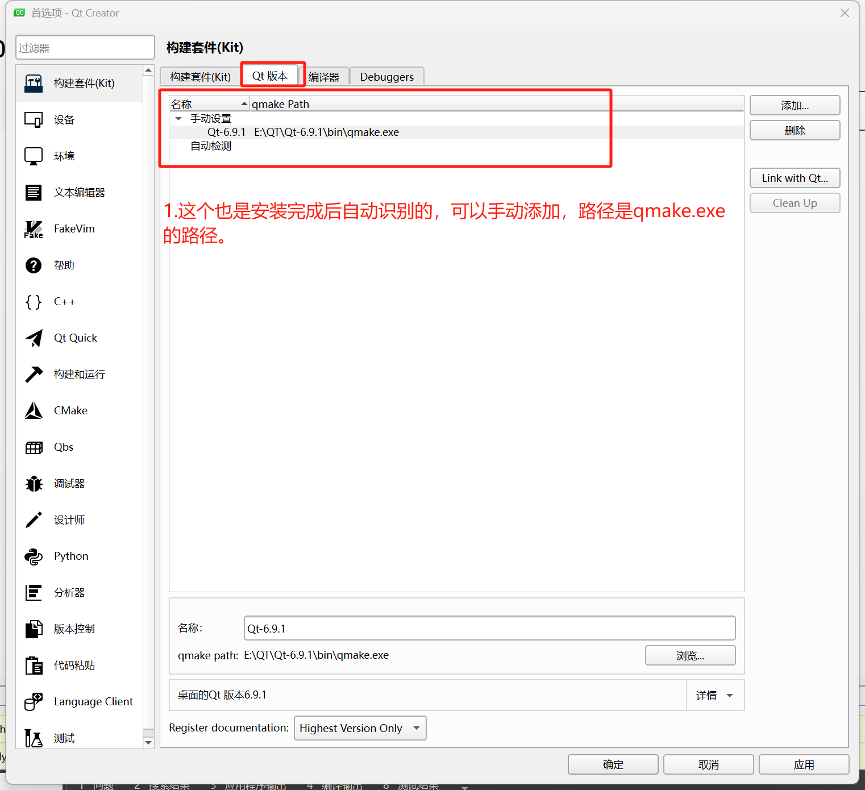
Task: Switch to the Debuggers tab
Action: point(386,76)
